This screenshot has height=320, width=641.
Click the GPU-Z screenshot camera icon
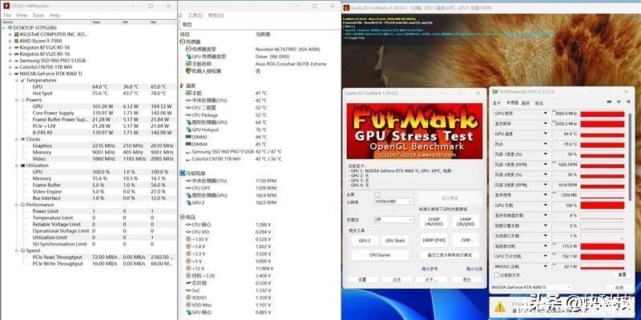pyautogui.click(x=610, y=102)
